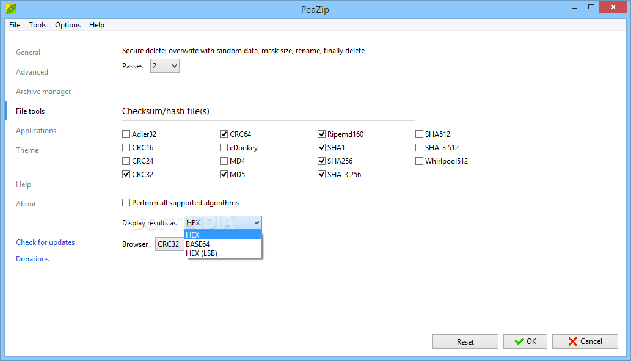Confirm settings with the OK button
The height and width of the screenshot is (361, 631).
(525, 341)
